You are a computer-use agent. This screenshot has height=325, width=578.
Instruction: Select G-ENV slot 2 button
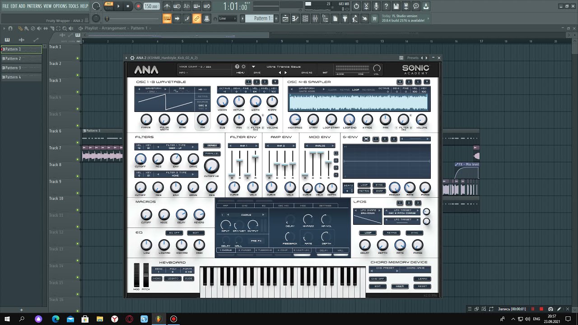pos(385,139)
